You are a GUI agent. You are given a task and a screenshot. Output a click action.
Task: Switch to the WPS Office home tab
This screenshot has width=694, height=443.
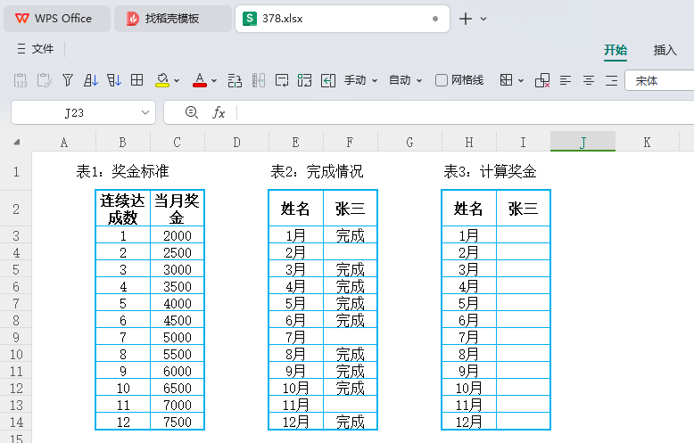[57, 19]
